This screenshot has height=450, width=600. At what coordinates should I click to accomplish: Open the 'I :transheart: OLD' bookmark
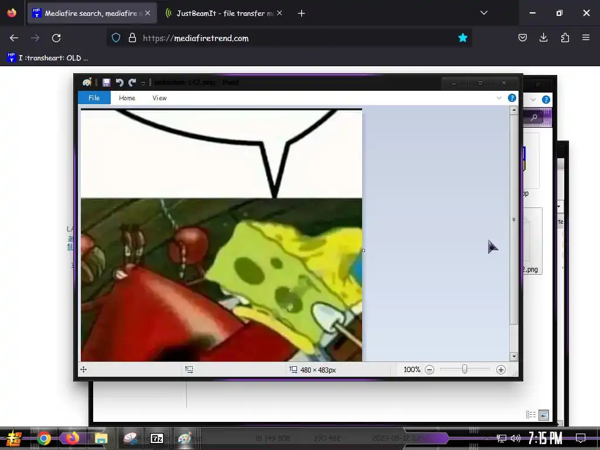pos(47,58)
